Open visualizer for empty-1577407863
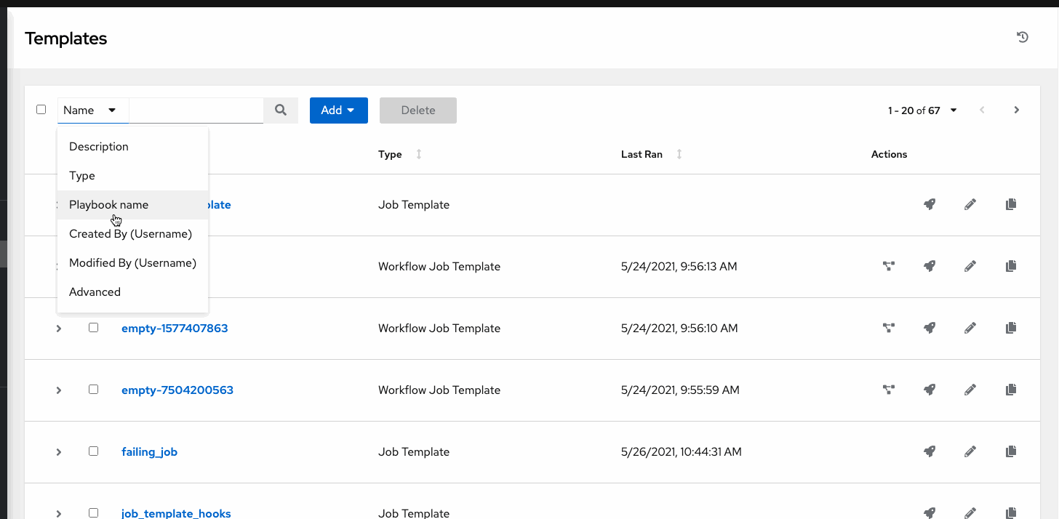This screenshot has height=519, width=1059. 888,329
